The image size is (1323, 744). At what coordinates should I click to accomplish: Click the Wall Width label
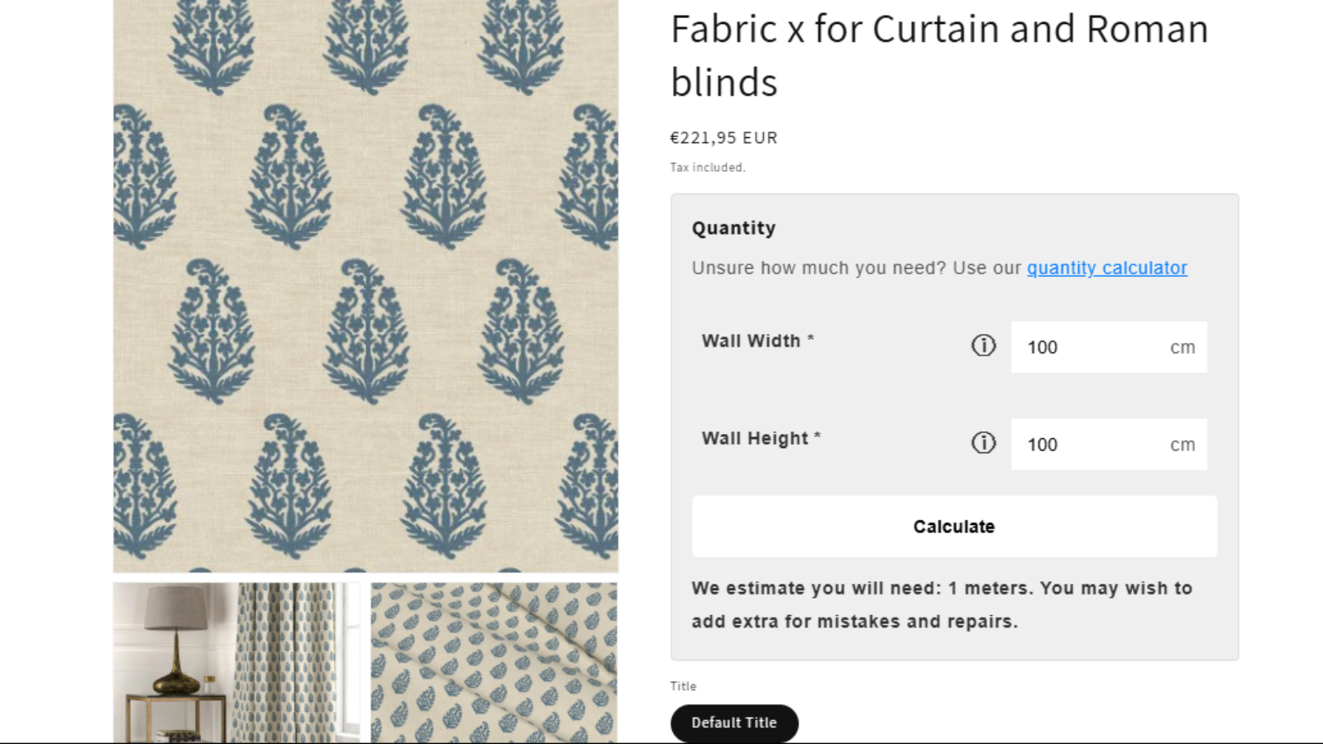point(752,341)
